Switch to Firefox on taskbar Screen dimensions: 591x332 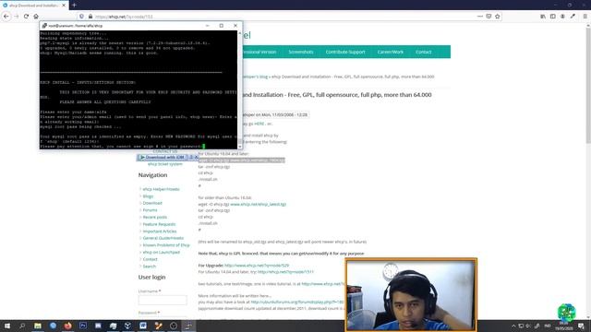pyautogui.click(x=67, y=326)
